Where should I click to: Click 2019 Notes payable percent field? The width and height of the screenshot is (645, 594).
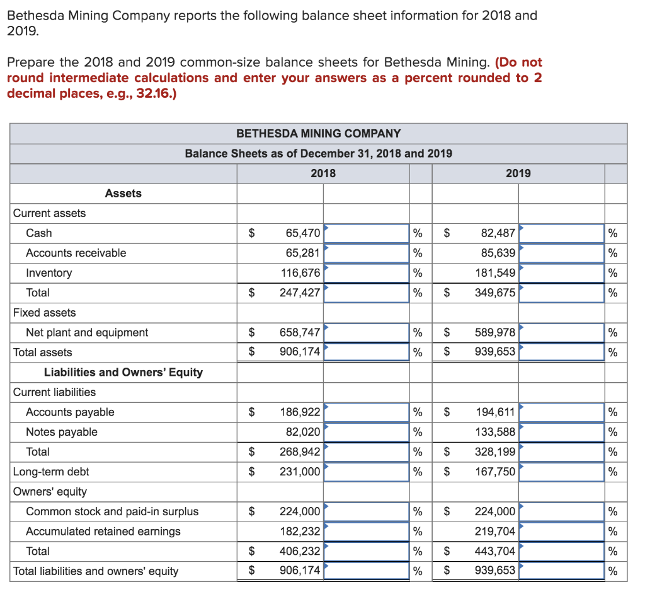point(561,432)
